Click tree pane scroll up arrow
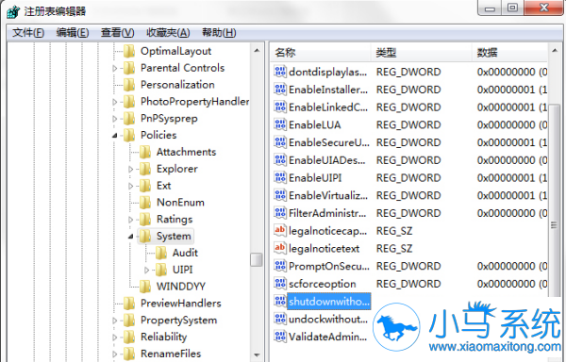566x362 pixels. point(257,51)
